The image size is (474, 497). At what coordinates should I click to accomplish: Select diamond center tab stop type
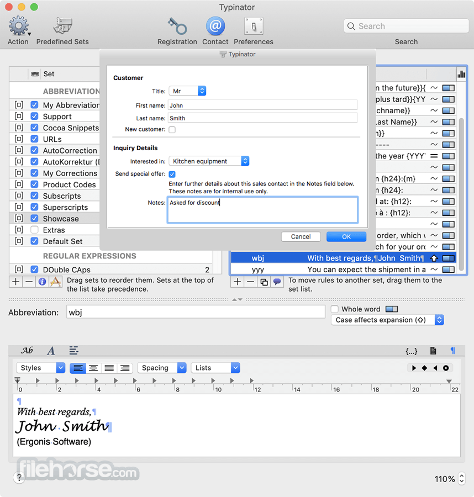coord(424,368)
